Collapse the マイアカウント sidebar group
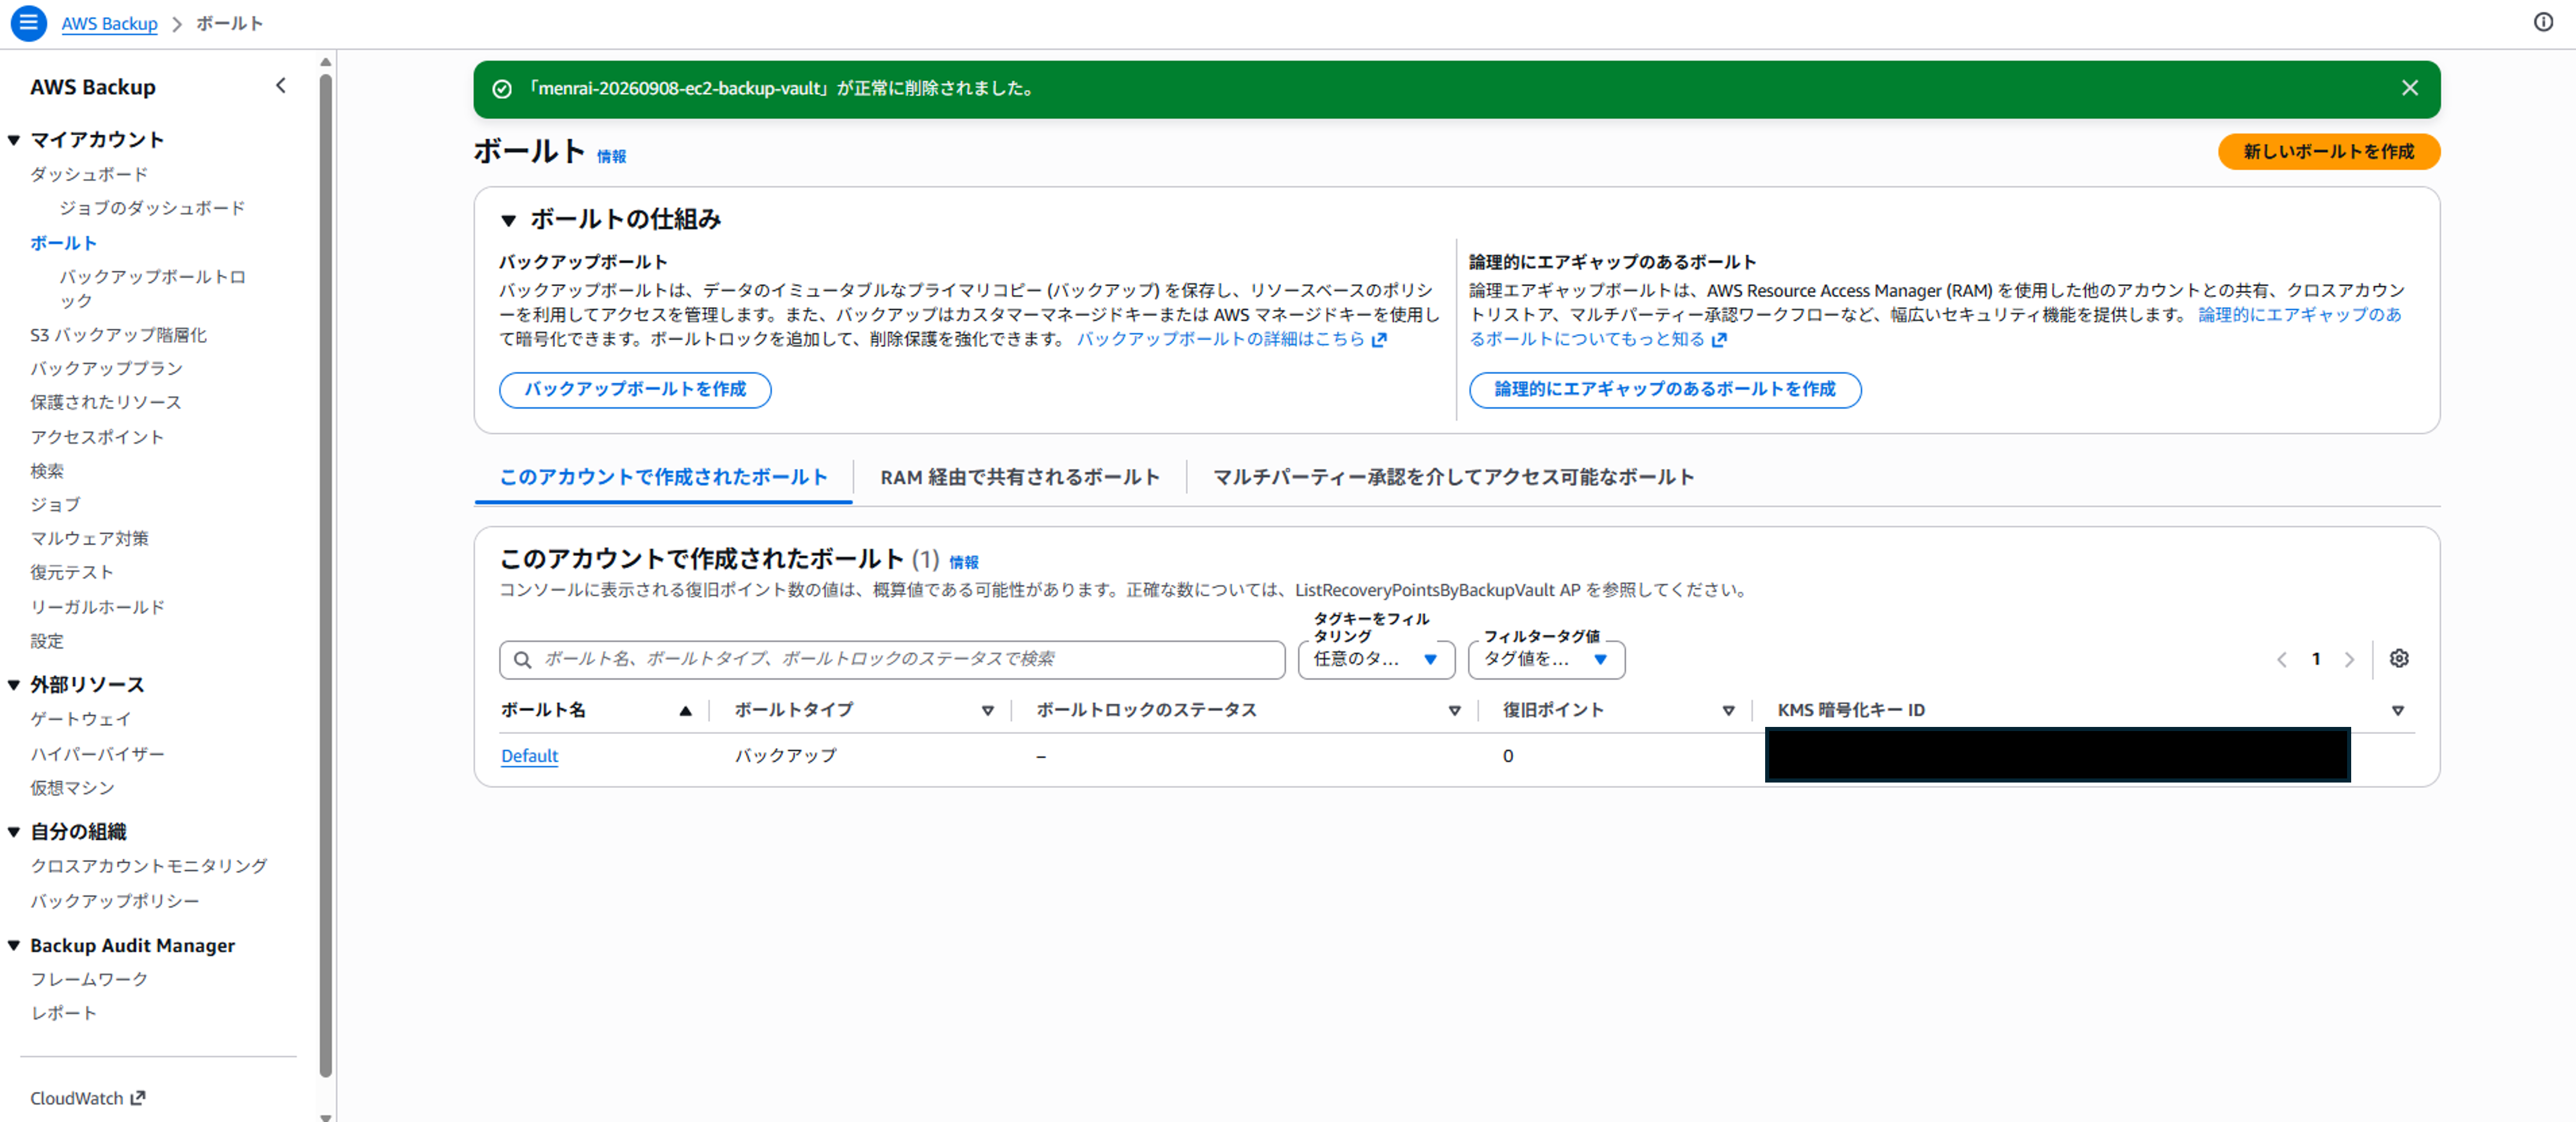 point(14,140)
